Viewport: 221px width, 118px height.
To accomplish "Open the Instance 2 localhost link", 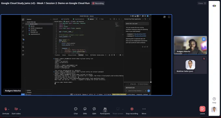I will tap(140, 36).
